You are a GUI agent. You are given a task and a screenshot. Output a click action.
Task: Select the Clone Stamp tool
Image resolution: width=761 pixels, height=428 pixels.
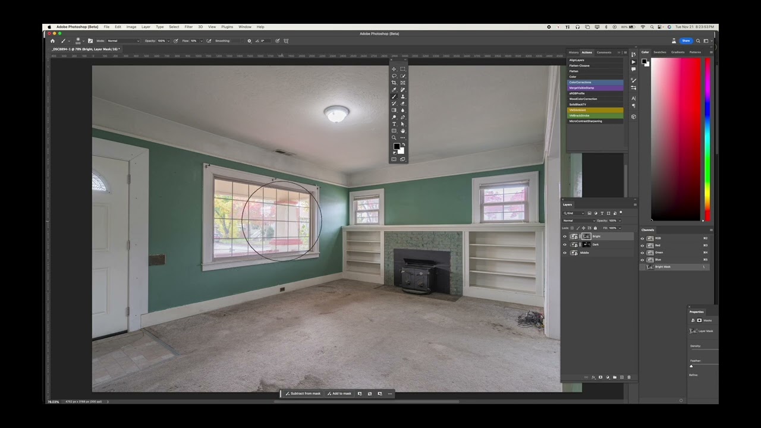tap(402, 96)
